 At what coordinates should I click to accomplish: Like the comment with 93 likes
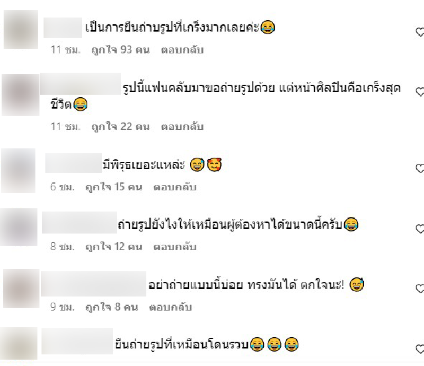(420, 32)
